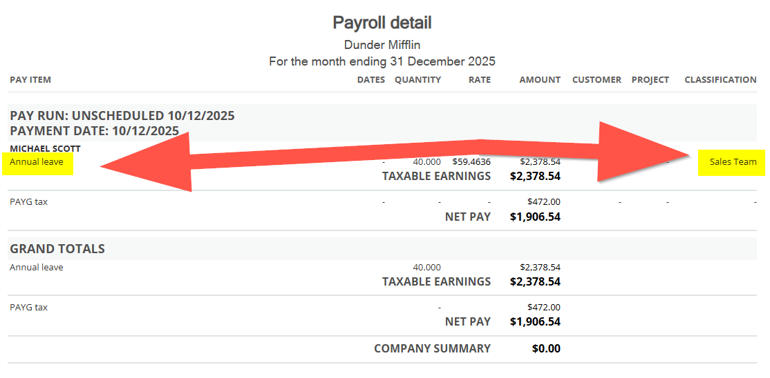Viewport: 770px width, 378px height.
Task: Click 'Annual leave' under Grand Totals
Action: pos(37,268)
